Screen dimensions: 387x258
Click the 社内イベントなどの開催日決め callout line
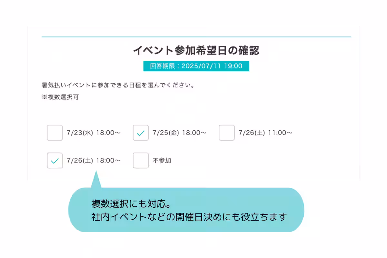pyautogui.click(x=189, y=217)
